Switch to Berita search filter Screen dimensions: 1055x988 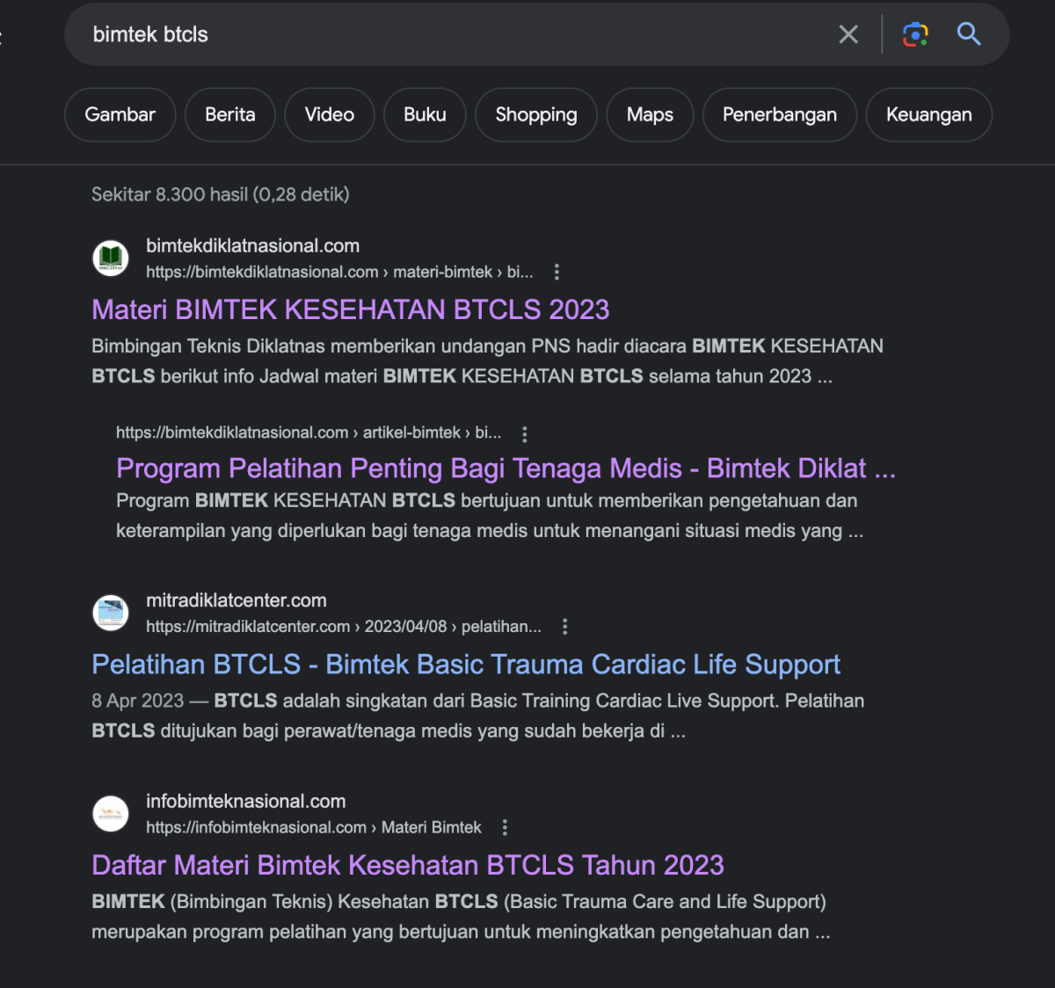pyautogui.click(x=229, y=114)
